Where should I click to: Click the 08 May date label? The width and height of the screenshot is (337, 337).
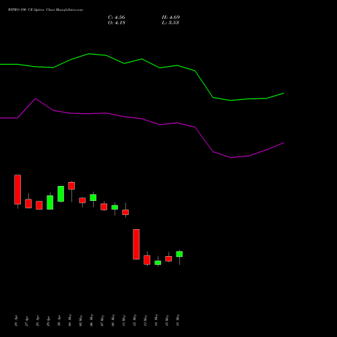113,320
